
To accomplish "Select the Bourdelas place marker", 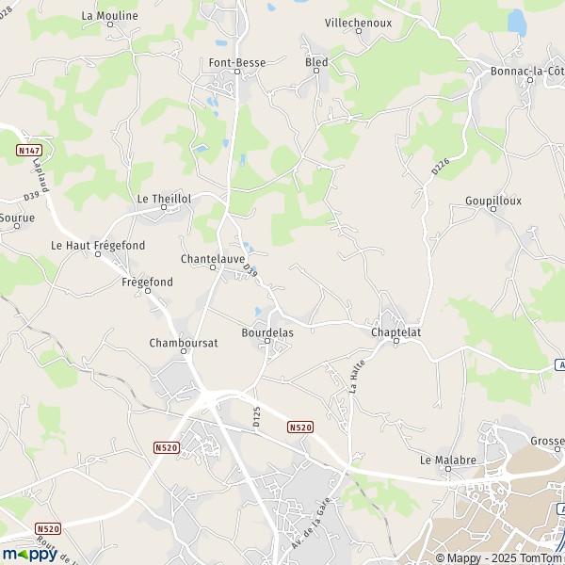I will (x=267, y=341).
